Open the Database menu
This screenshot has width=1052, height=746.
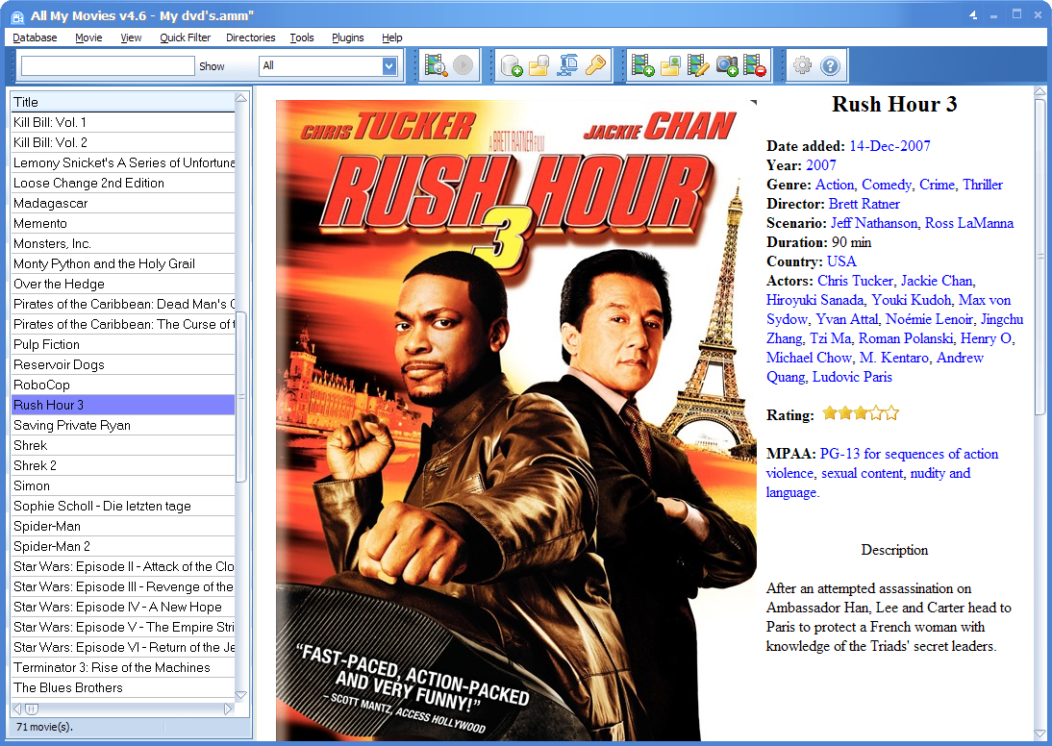[35, 37]
